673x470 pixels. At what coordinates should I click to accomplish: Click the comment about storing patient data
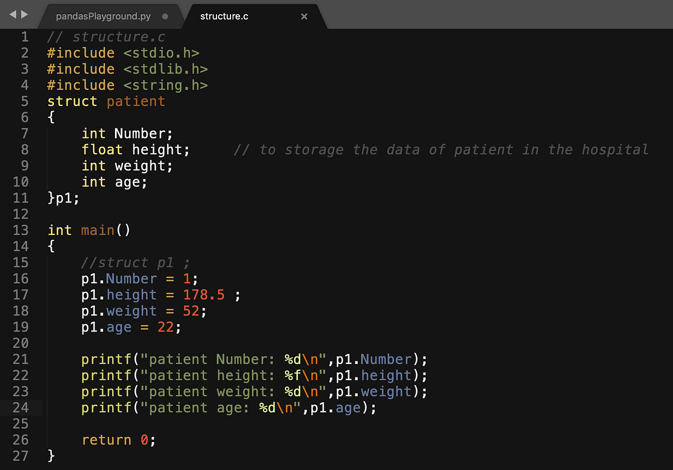[443, 149]
